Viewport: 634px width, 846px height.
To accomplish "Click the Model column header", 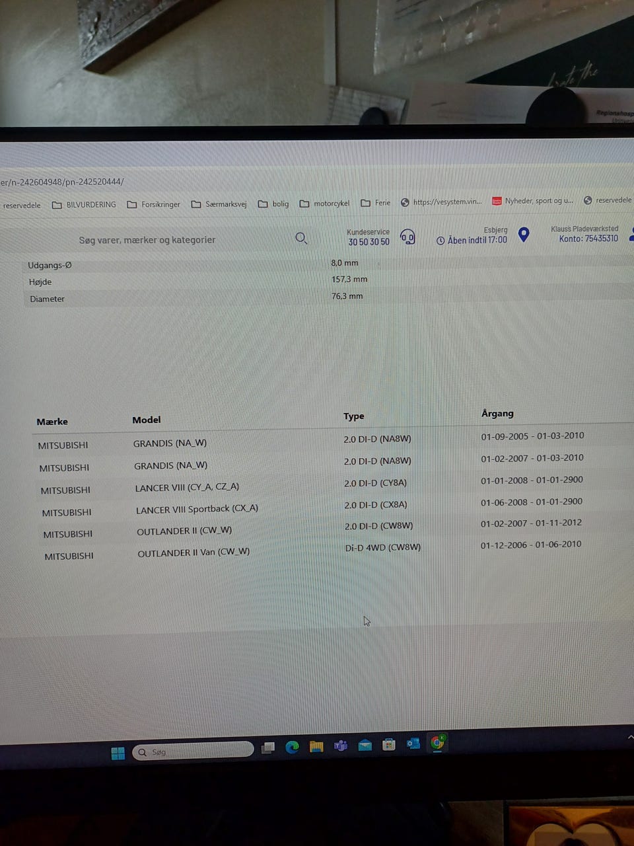I will [147, 420].
